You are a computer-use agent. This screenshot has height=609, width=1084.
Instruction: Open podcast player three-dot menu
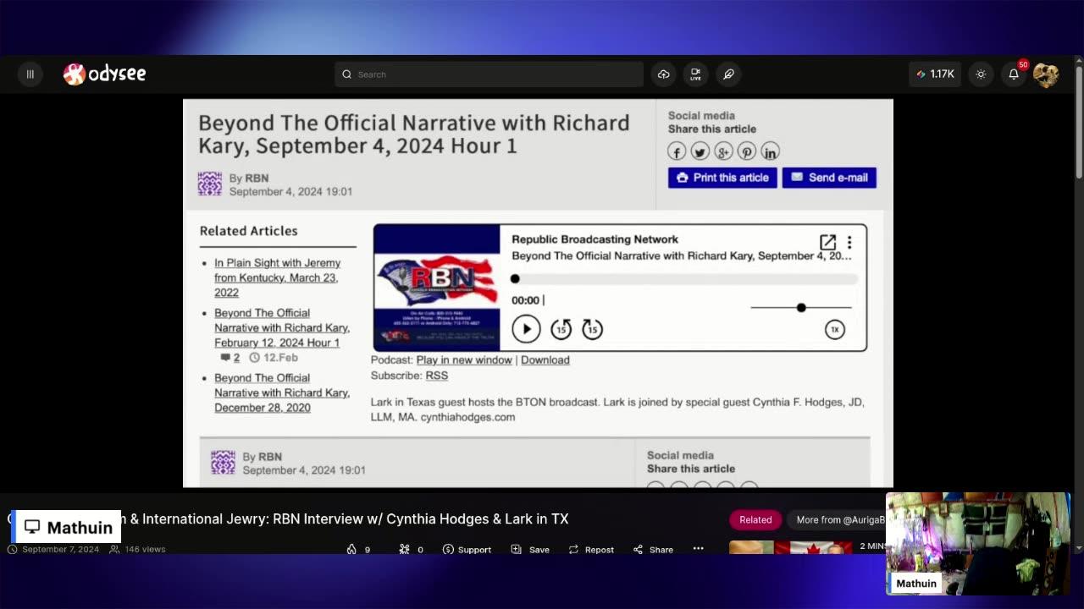click(849, 243)
